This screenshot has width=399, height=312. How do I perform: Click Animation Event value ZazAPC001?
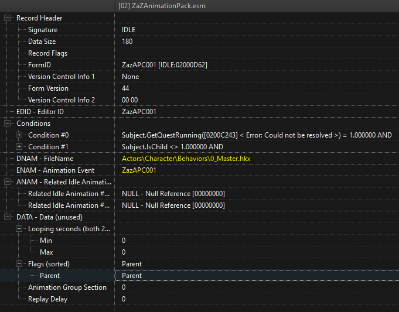[139, 170]
